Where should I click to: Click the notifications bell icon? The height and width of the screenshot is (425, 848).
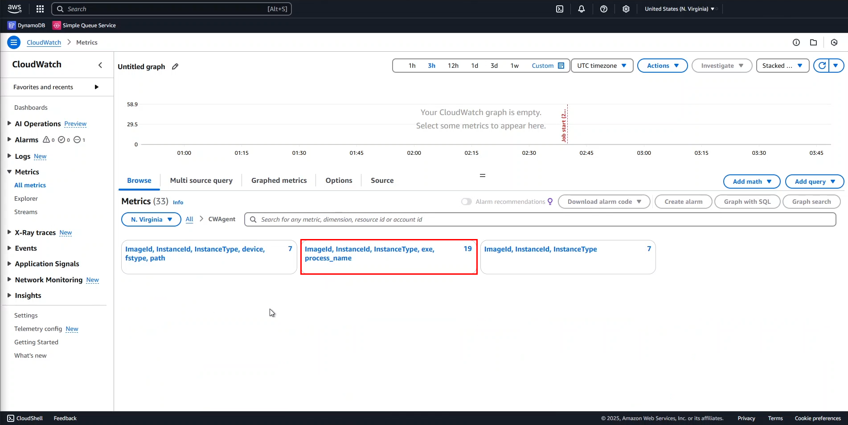582,8
